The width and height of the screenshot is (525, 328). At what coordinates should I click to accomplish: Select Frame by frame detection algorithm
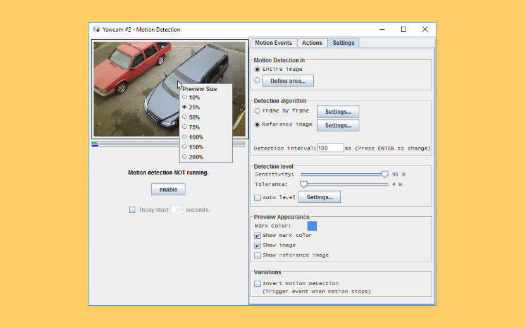click(x=257, y=111)
